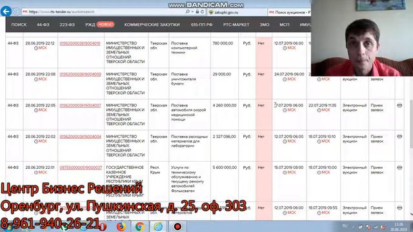Click Поставка автомобиля скорой медицинской помощи text
413x232 pixels.
(188, 112)
